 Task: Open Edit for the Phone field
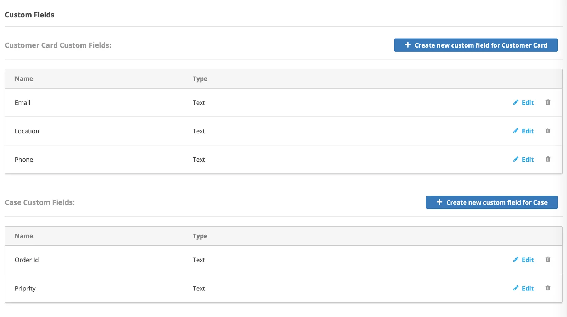[523, 159]
